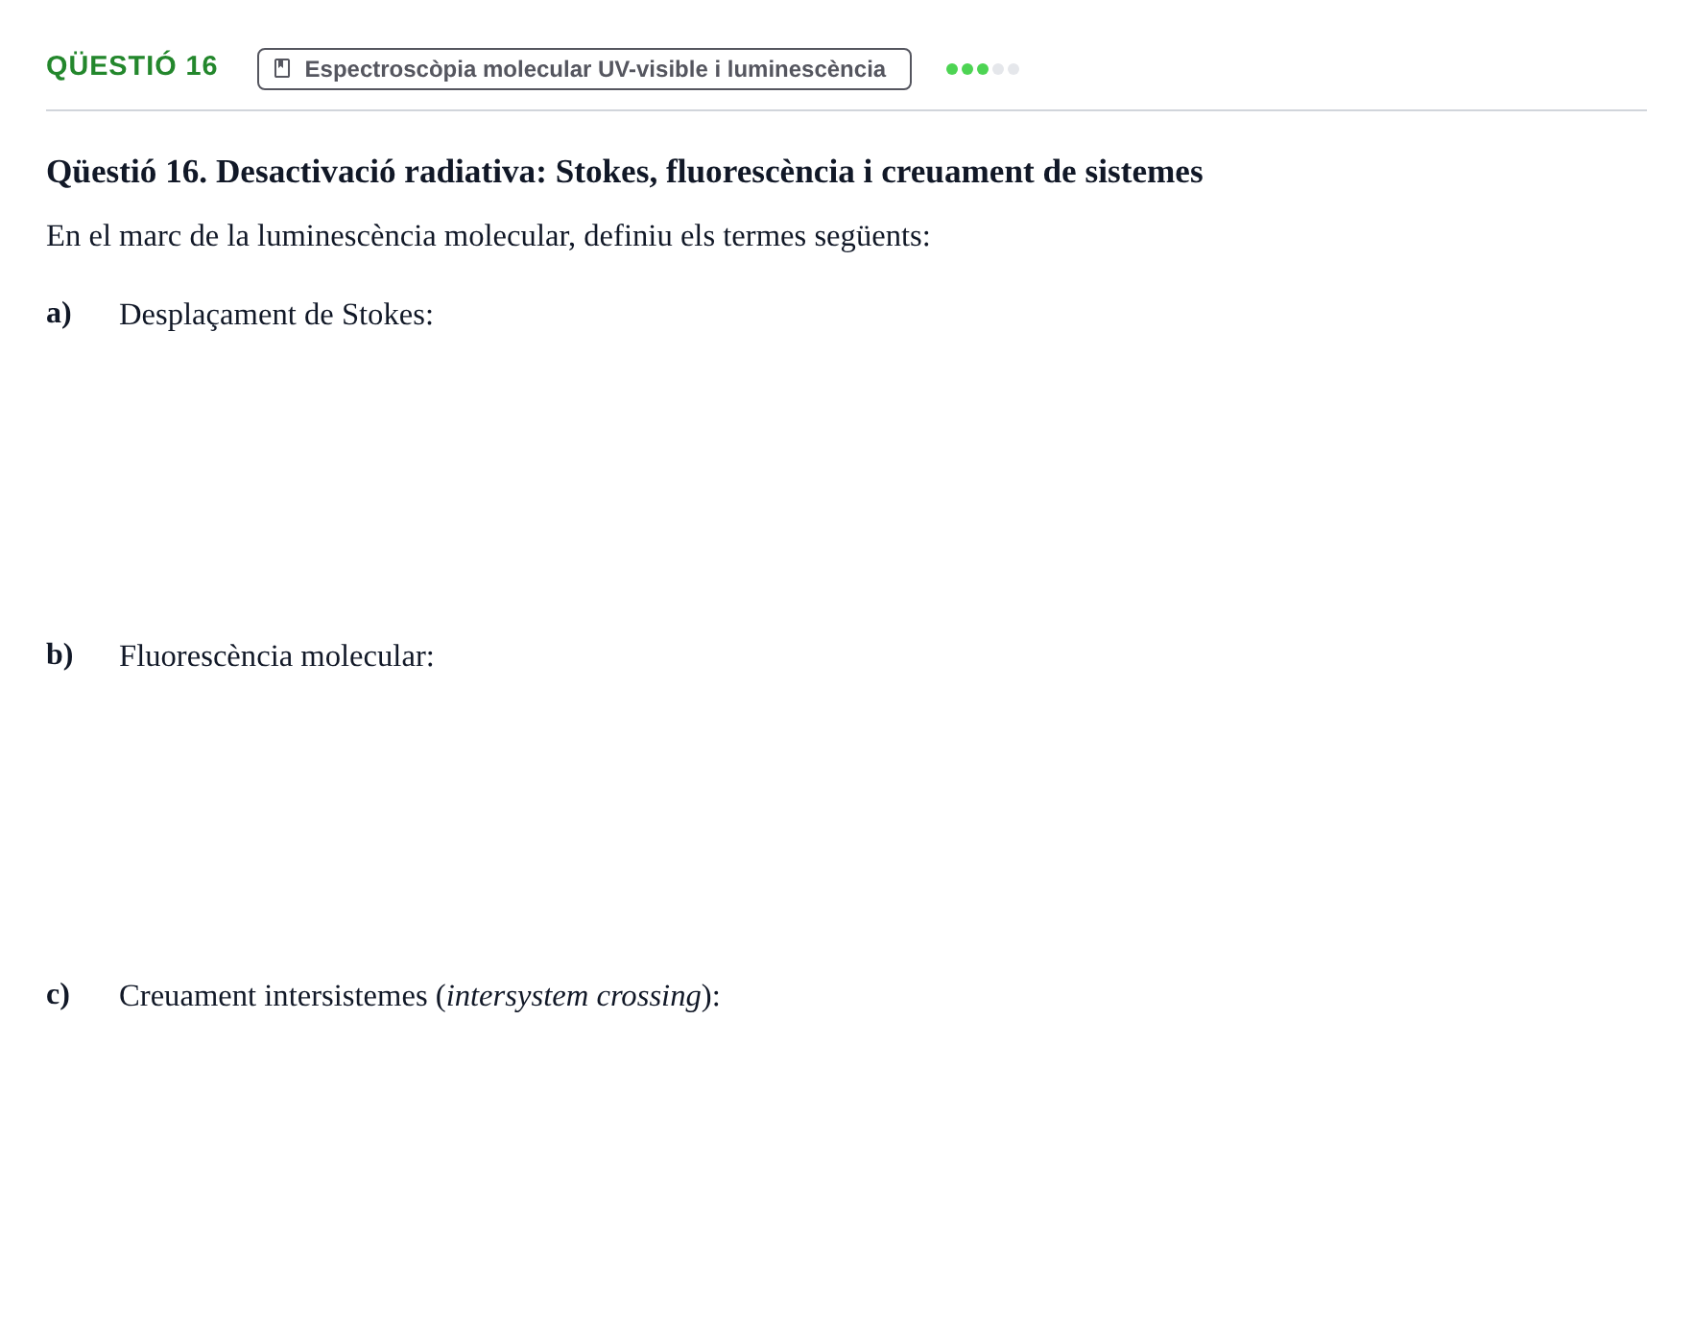The image size is (1693, 1328).
Task: Click the 'Espectroscòpia molecular UV-visible i luminescència' tag
Action: [x=584, y=69]
